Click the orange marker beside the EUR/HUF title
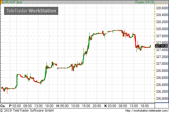 pyautogui.click(x=1, y=2)
